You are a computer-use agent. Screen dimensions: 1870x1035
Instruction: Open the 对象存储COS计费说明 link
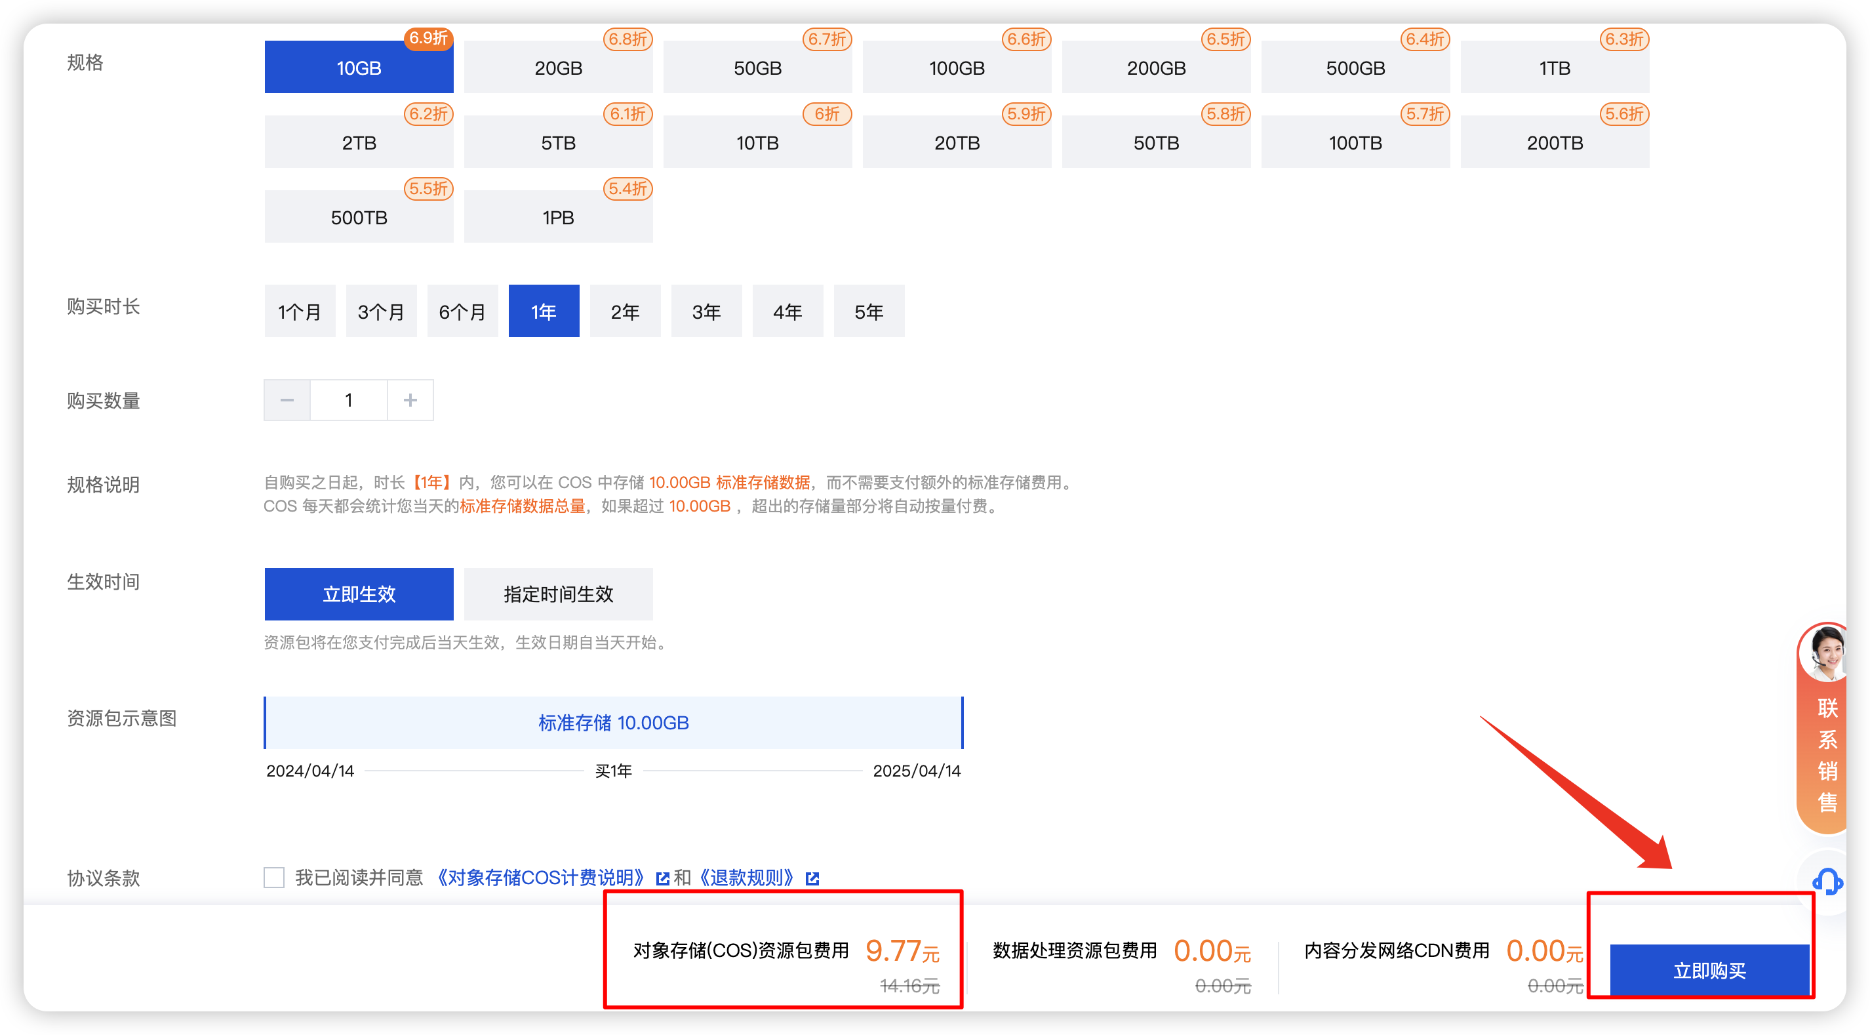click(x=542, y=878)
